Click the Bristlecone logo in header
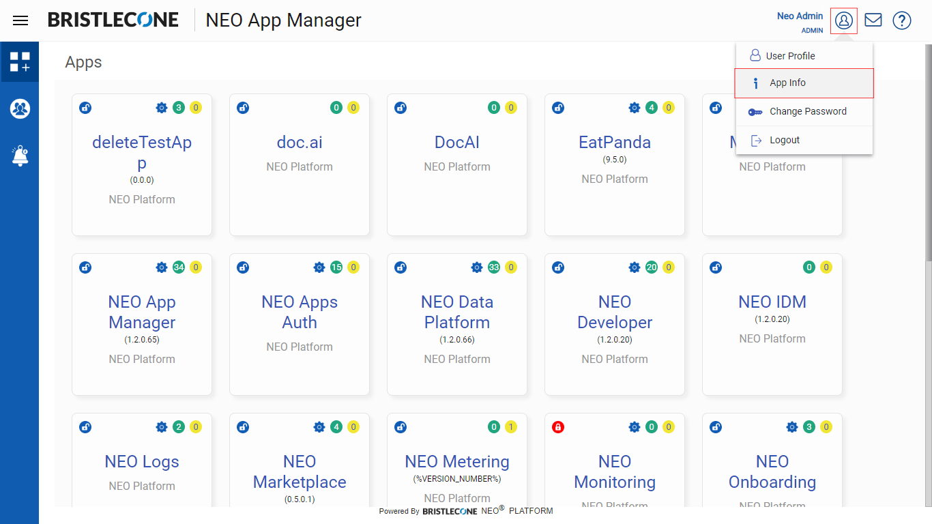This screenshot has width=932, height=524. [113, 20]
